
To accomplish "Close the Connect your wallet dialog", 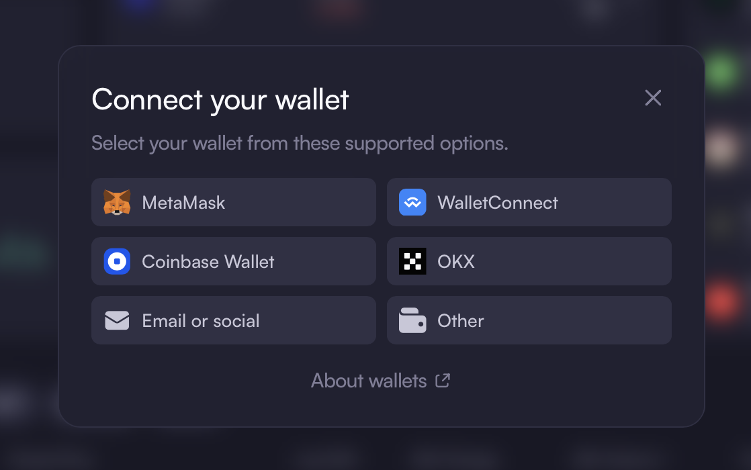I will 653,97.
